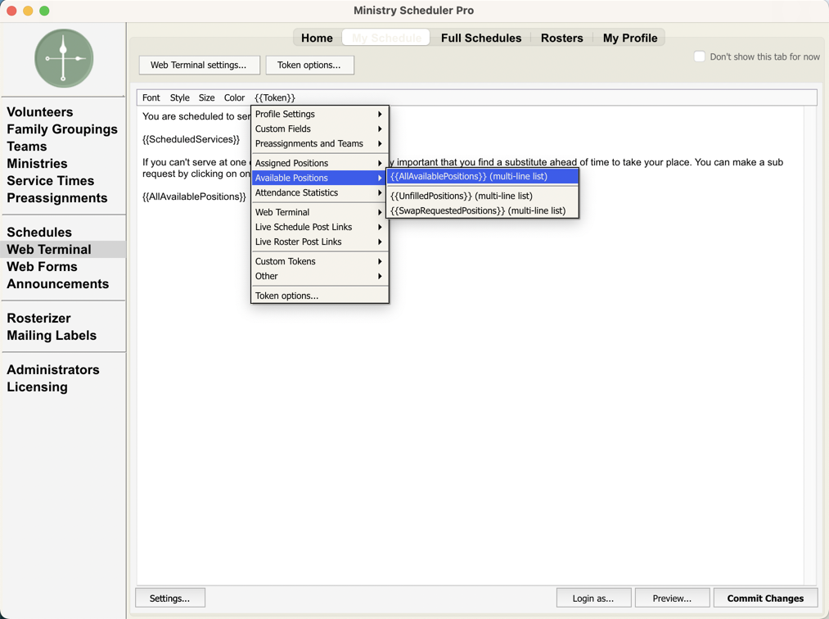Open Web Forms in the sidebar
The image size is (829, 619).
pos(42,267)
